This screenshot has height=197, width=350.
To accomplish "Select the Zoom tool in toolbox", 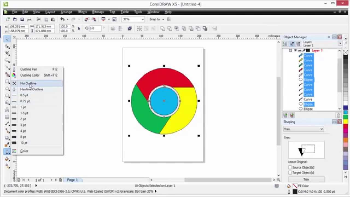I will pyautogui.click(x=7, y=60).
